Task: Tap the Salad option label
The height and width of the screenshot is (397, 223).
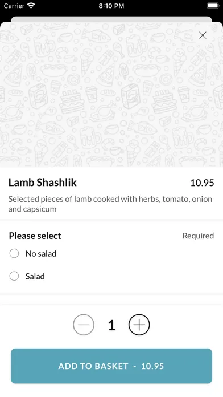Action: click(x=35, y=276)
